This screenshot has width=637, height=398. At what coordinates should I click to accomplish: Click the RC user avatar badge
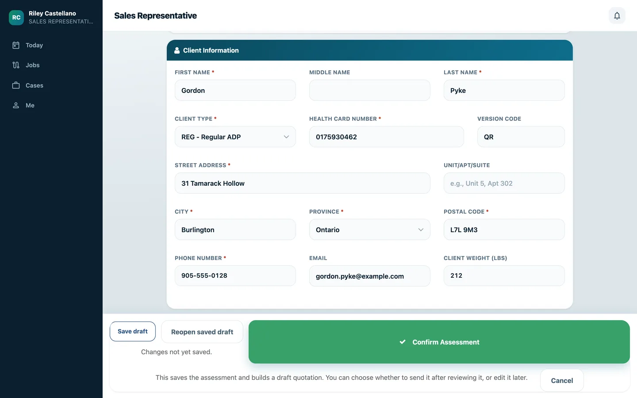[x=16, y=18]
